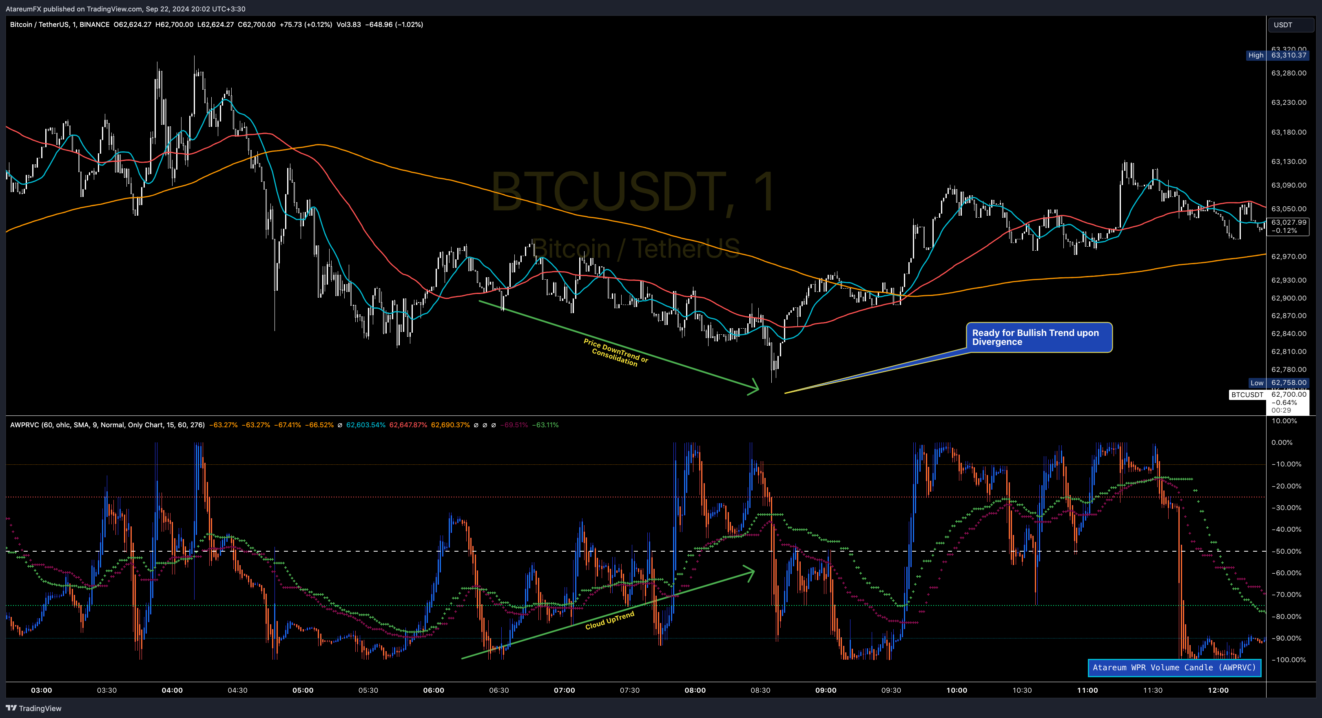Click the Low 62,758.00 price label
Viewport: 1322px width, 718px height.
(1278, 382)
